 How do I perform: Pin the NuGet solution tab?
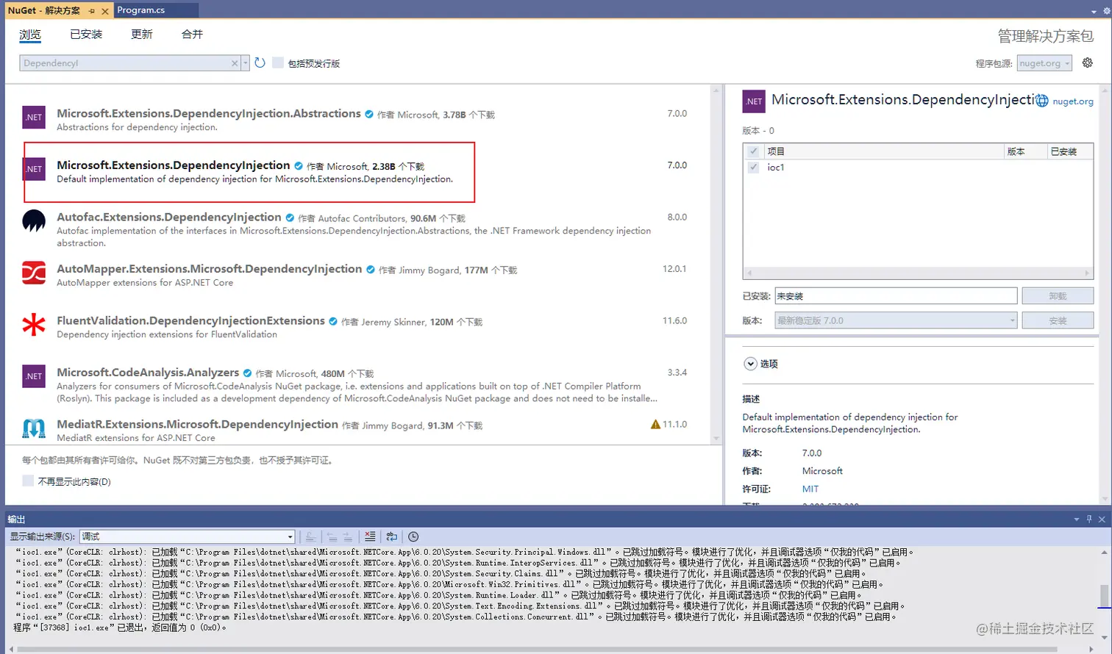[91, 11]
